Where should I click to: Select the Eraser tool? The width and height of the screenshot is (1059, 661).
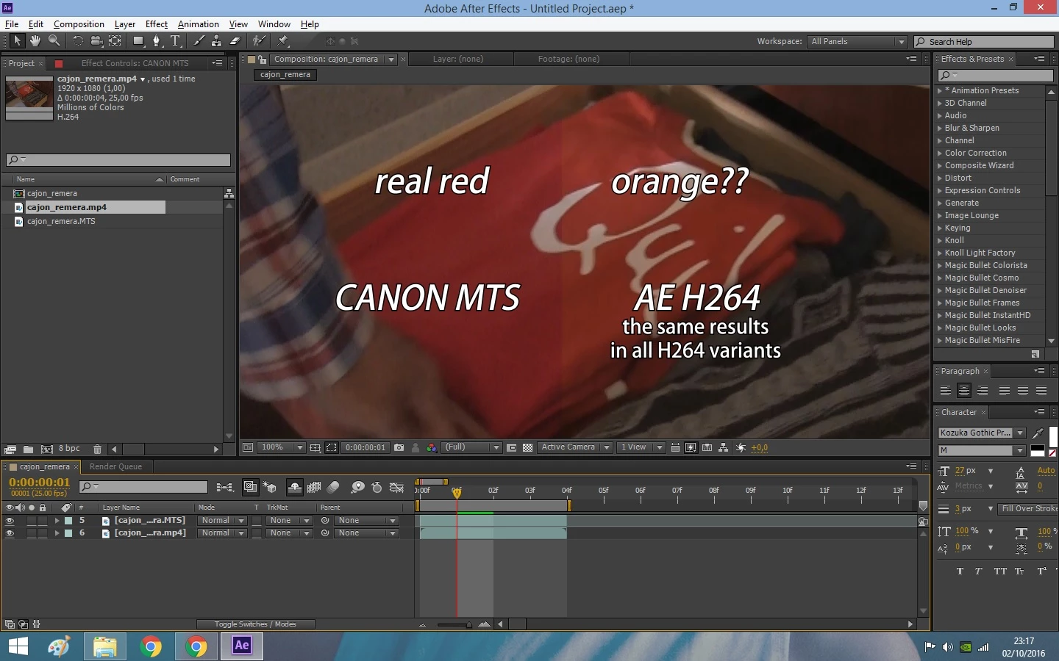click(x=235, y=41)
